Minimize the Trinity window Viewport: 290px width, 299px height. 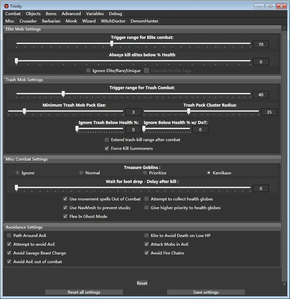coord(259,6)
